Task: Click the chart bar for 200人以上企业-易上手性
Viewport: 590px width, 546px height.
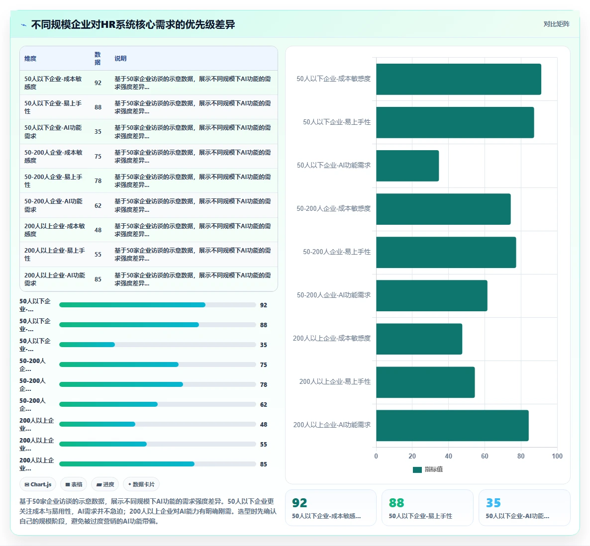Action: pos(425,382)
